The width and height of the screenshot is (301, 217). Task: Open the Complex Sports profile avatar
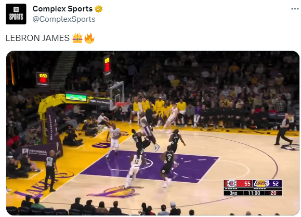coord(16,14)
